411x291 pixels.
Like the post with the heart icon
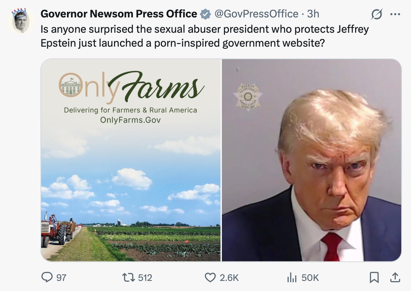pos(210,277)
